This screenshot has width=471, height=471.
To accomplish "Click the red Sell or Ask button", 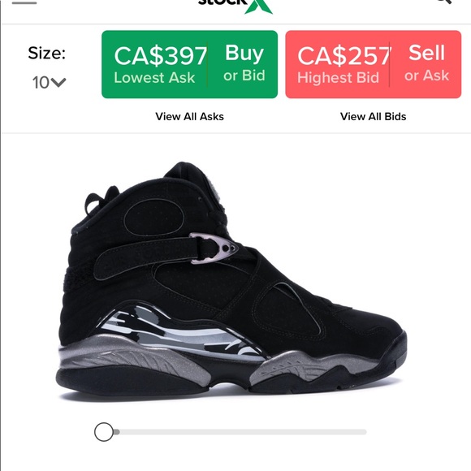I will [x=373, y=64].
